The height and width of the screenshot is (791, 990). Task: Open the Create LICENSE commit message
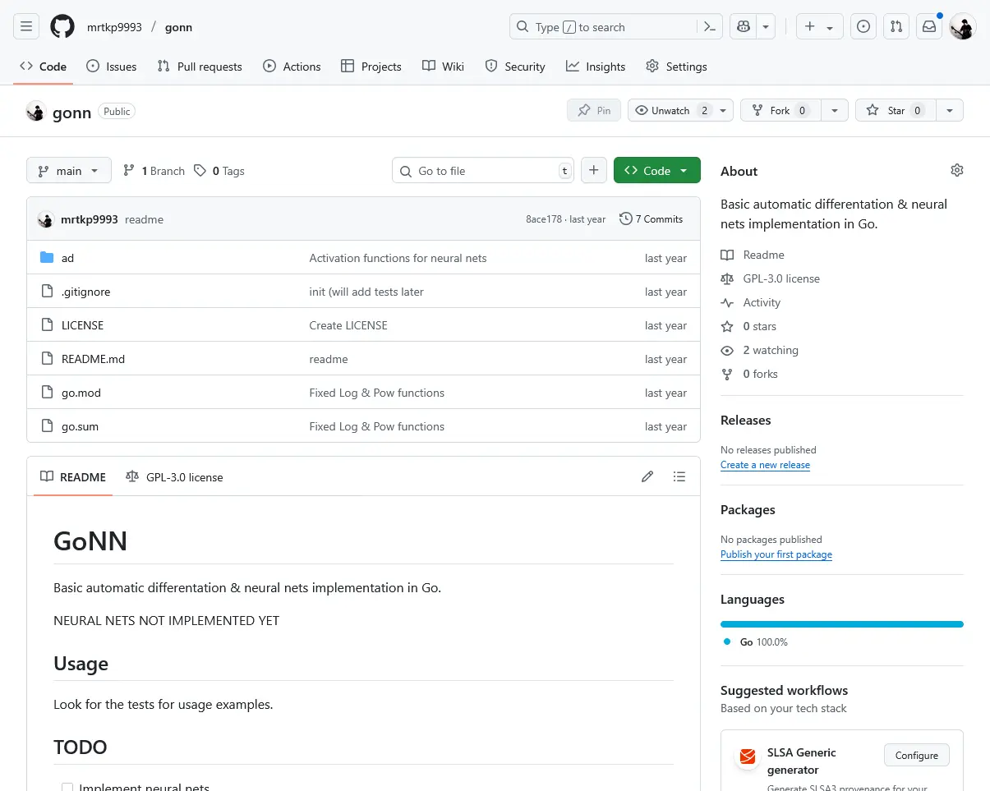point(348,325)
